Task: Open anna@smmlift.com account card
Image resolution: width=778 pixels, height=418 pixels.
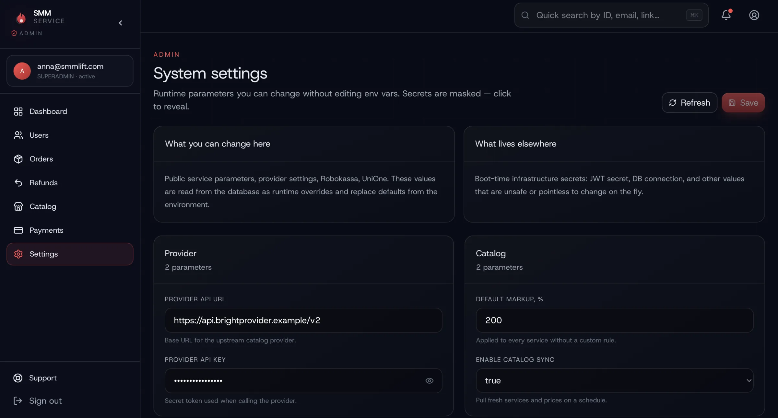Action: 70,71
